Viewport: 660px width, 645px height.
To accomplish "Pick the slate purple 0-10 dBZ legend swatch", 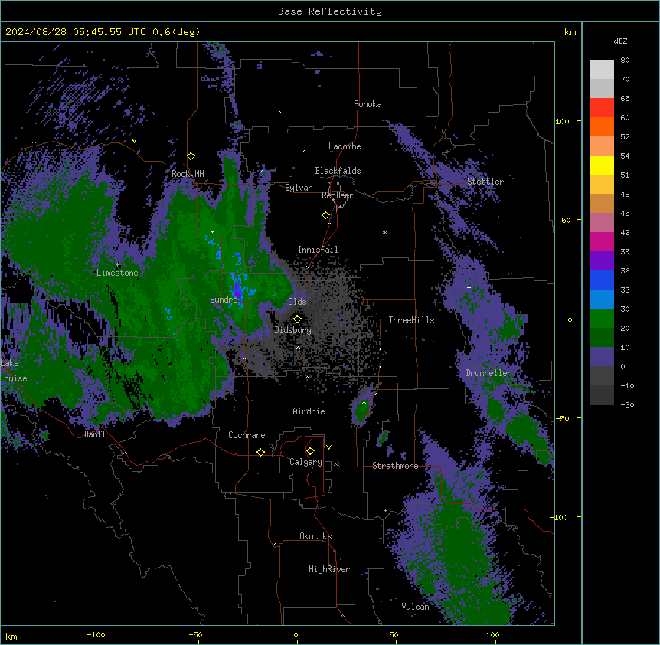I will click(602, 357).
